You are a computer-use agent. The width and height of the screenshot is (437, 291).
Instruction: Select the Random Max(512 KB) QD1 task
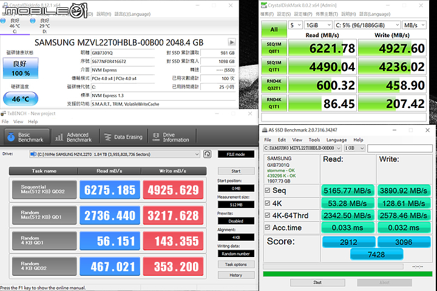44,215
